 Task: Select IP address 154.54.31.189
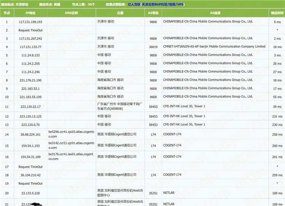tap(30, 157)
